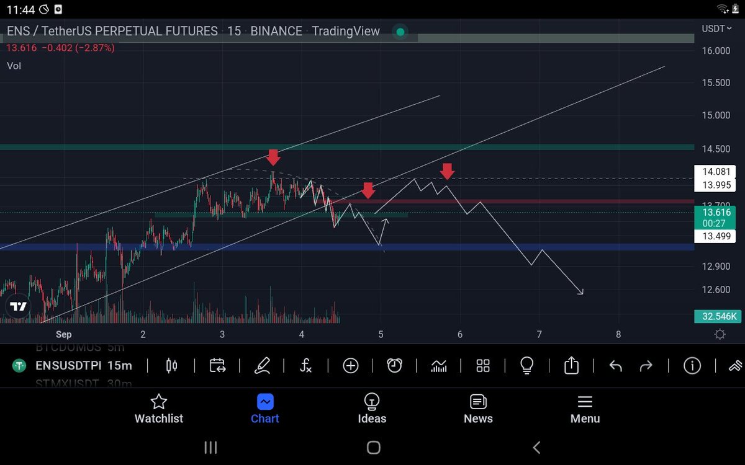The image size is (745, 465).
Task: Open the candlestick chart type selector
Action: (172, 366)
